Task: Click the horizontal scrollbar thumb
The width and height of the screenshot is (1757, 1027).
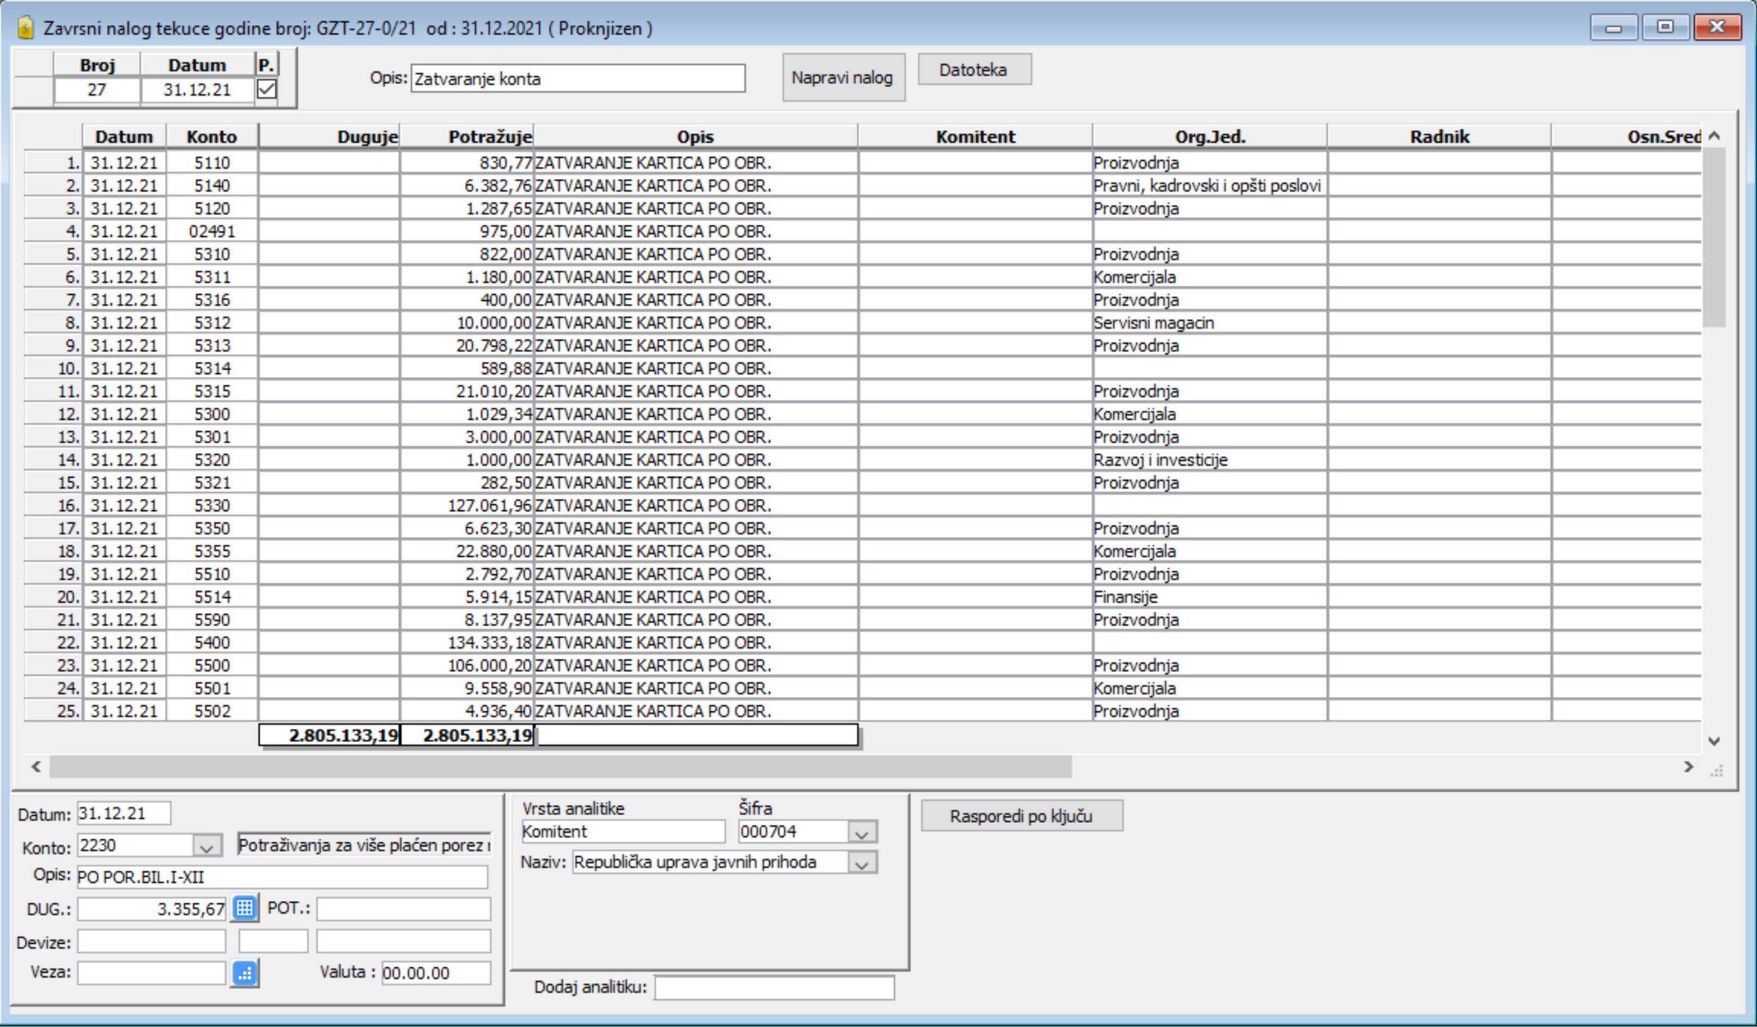Action: pos(561,767)
